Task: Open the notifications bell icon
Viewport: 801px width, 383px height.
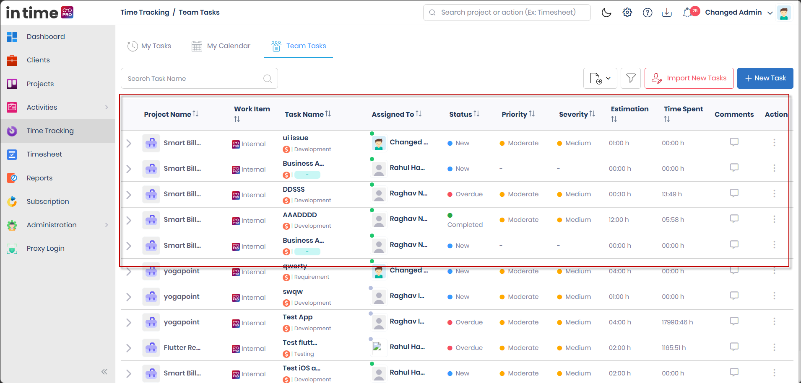Action: pos(687,13)
